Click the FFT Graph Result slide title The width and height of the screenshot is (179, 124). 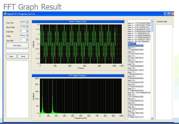[x=33, y=7]
